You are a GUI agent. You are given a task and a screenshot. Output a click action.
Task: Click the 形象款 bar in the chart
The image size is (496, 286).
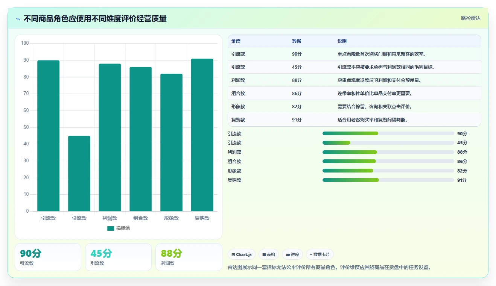[171, 142]
